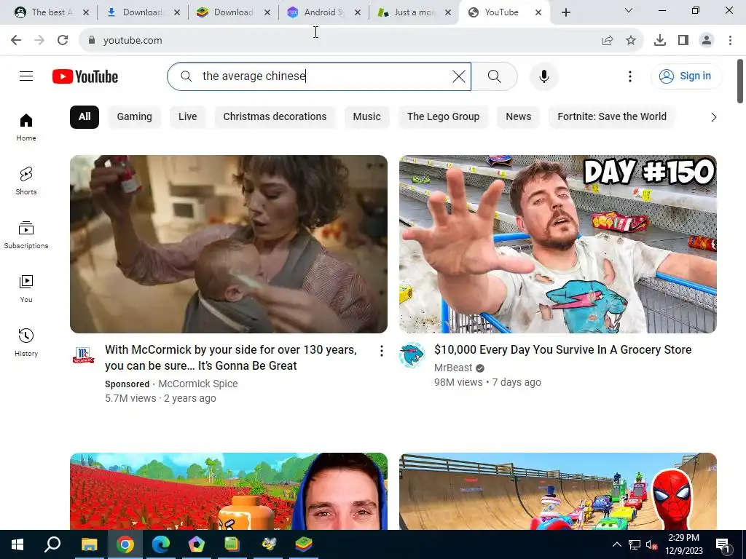Viewport: 746px width, 559px height.
Task: Select Fortnite: Save the World chip
Action: [611, 117]
